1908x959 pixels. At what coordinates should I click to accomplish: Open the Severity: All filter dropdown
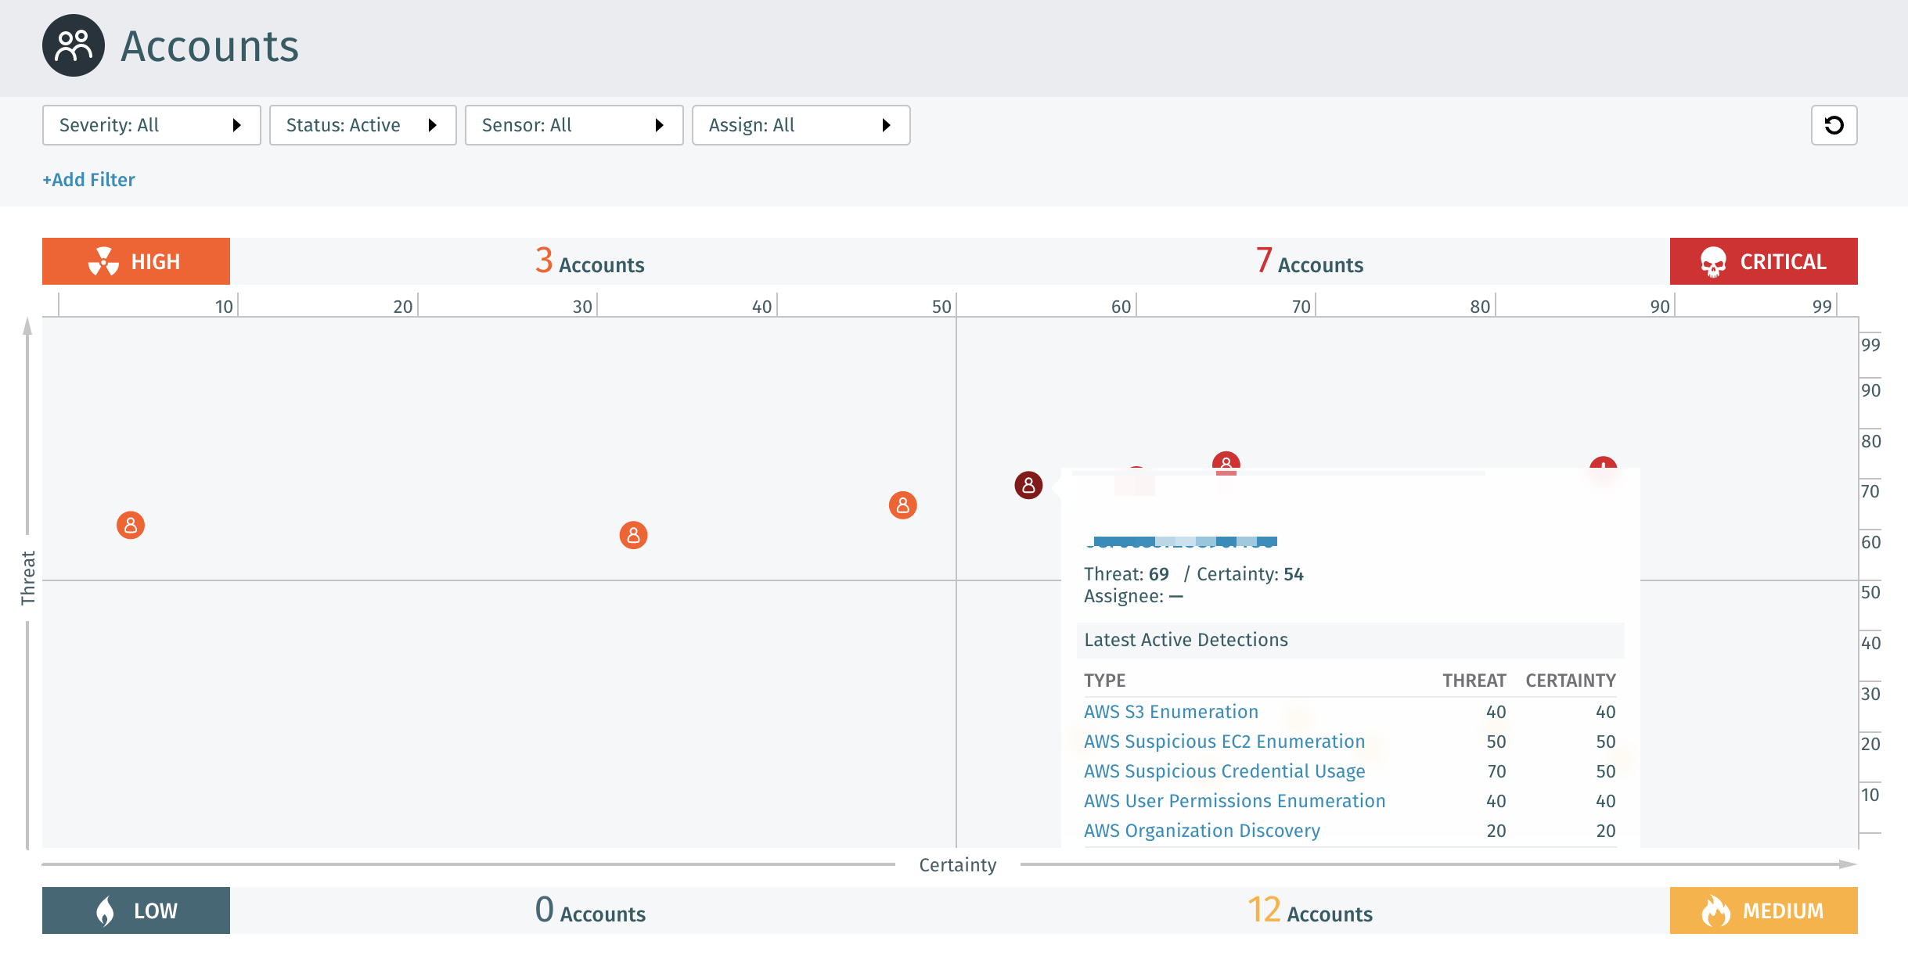coord(151,125)
